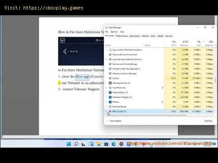Switch to the Performance tab

click(122, 36)
